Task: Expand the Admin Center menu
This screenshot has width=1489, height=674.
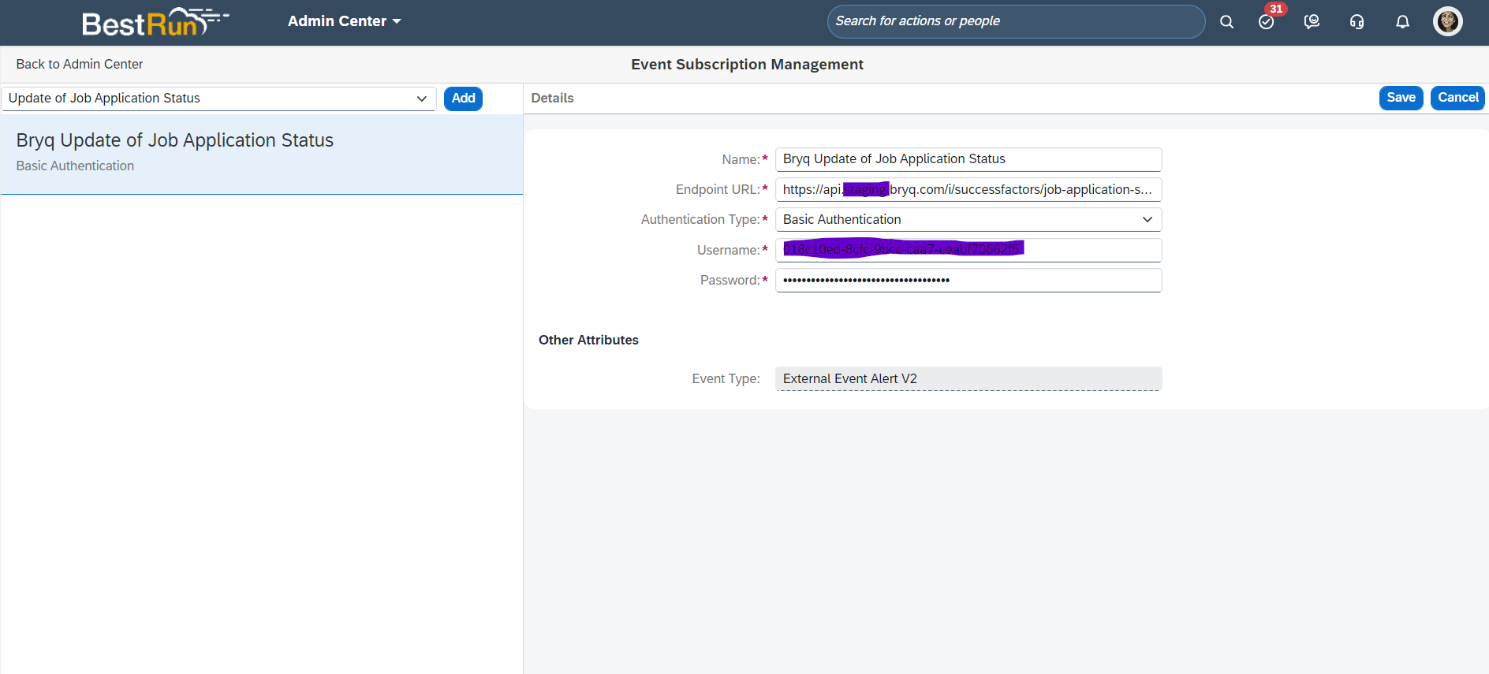Action: click(344, 21)
